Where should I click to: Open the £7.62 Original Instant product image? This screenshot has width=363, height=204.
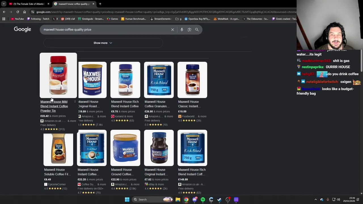159,148
